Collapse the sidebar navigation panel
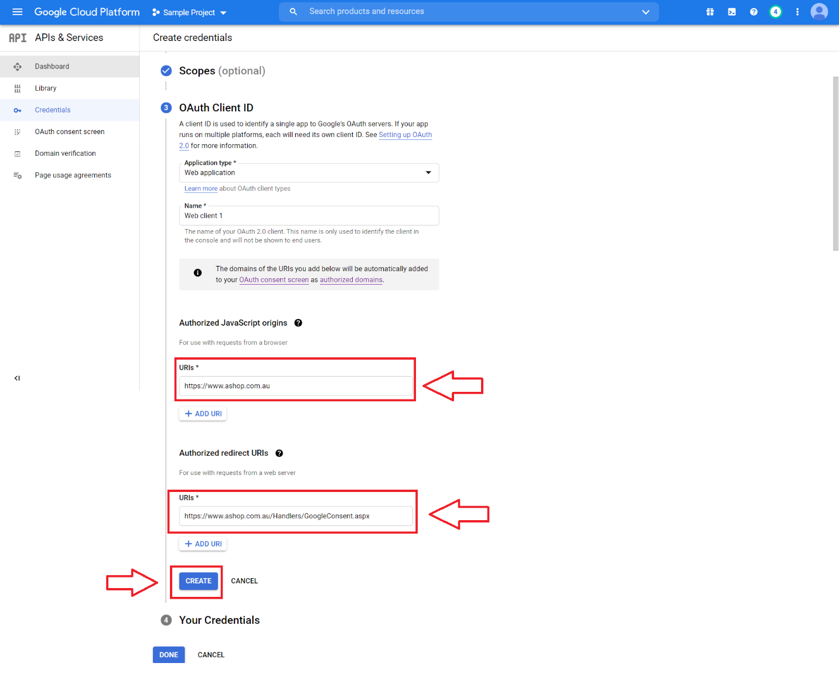This screenshot has height=673, width=839. pos(17,378)
